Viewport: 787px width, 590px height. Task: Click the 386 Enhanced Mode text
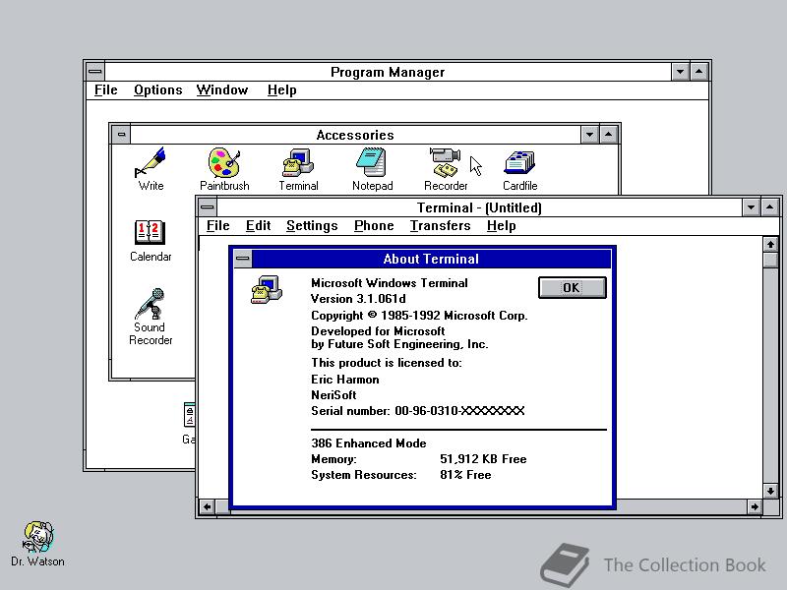click(368, 443)
